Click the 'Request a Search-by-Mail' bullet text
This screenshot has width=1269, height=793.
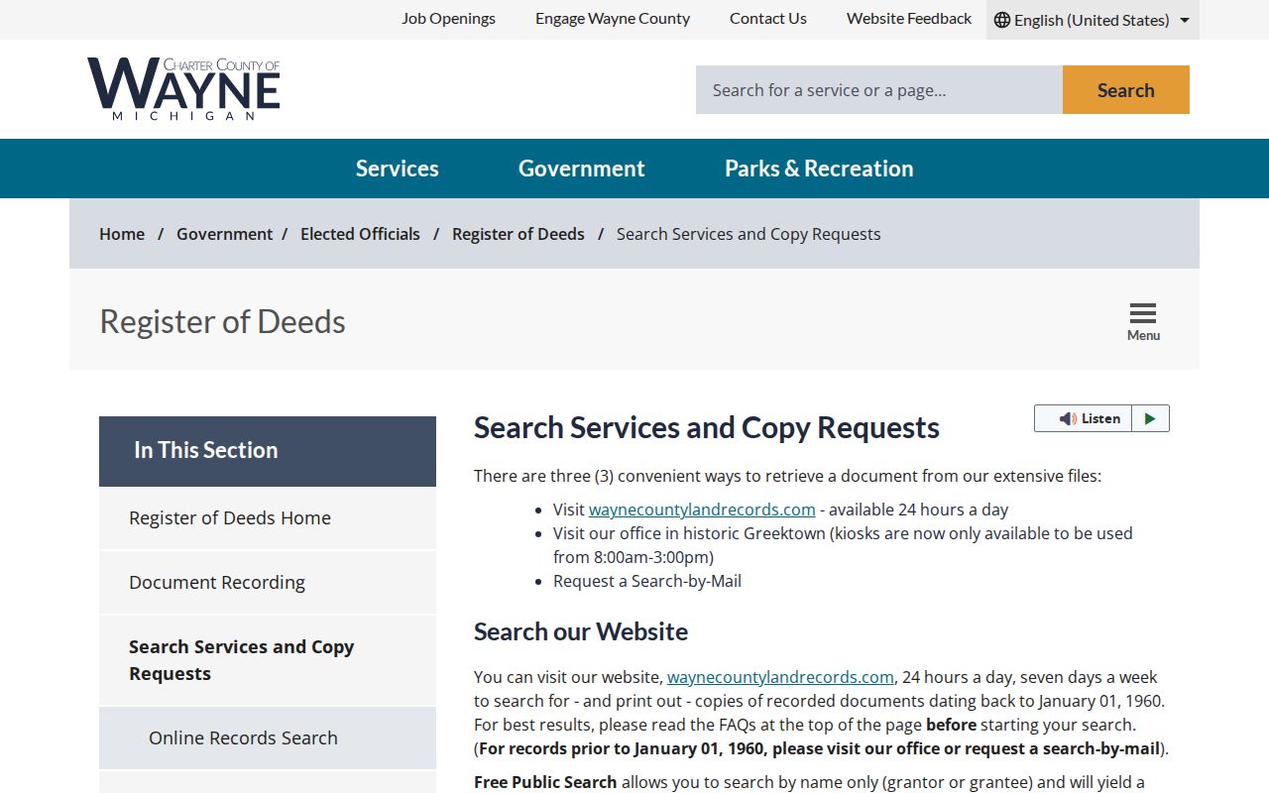[x=647, y=581]
